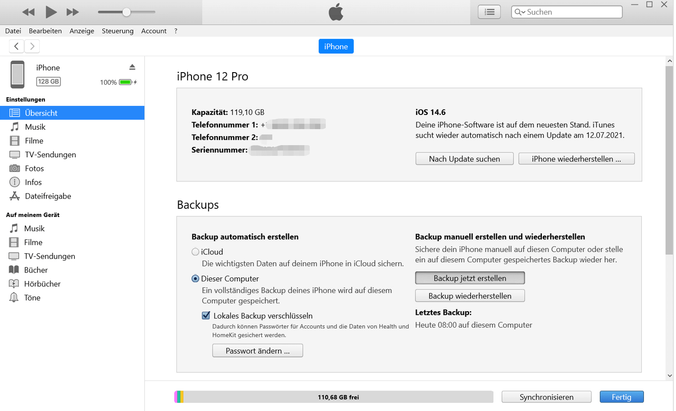The height and width of the screenshot is (411, 676).
Task: Click into the Suchen search field
Action: 573,12
